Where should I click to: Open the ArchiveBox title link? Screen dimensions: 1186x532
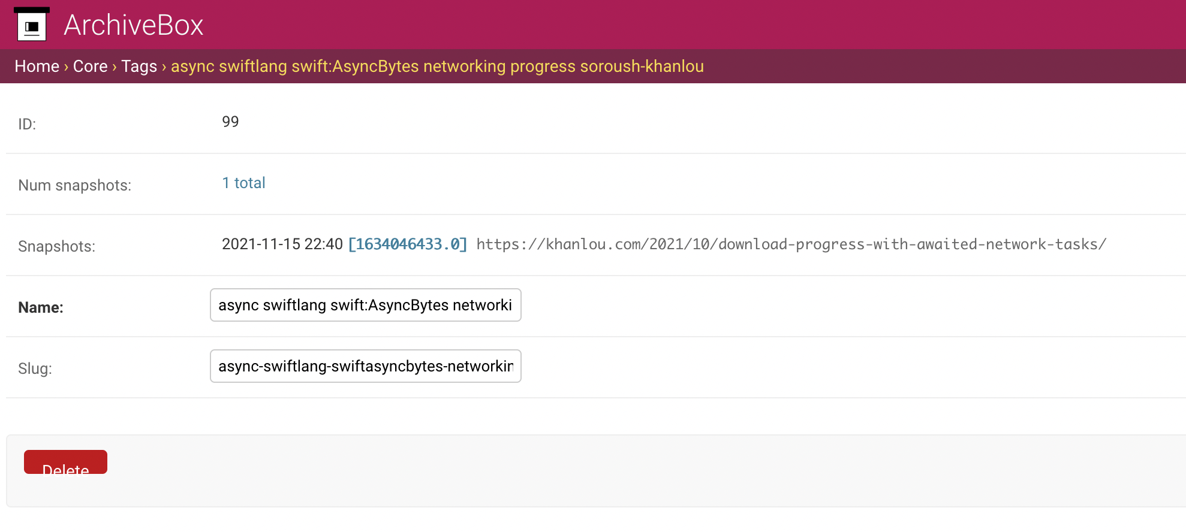(x=133, y=25)
